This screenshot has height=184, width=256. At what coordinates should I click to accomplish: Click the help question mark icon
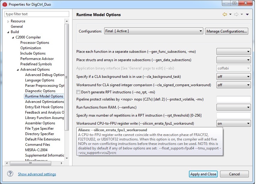click(10, 174)
